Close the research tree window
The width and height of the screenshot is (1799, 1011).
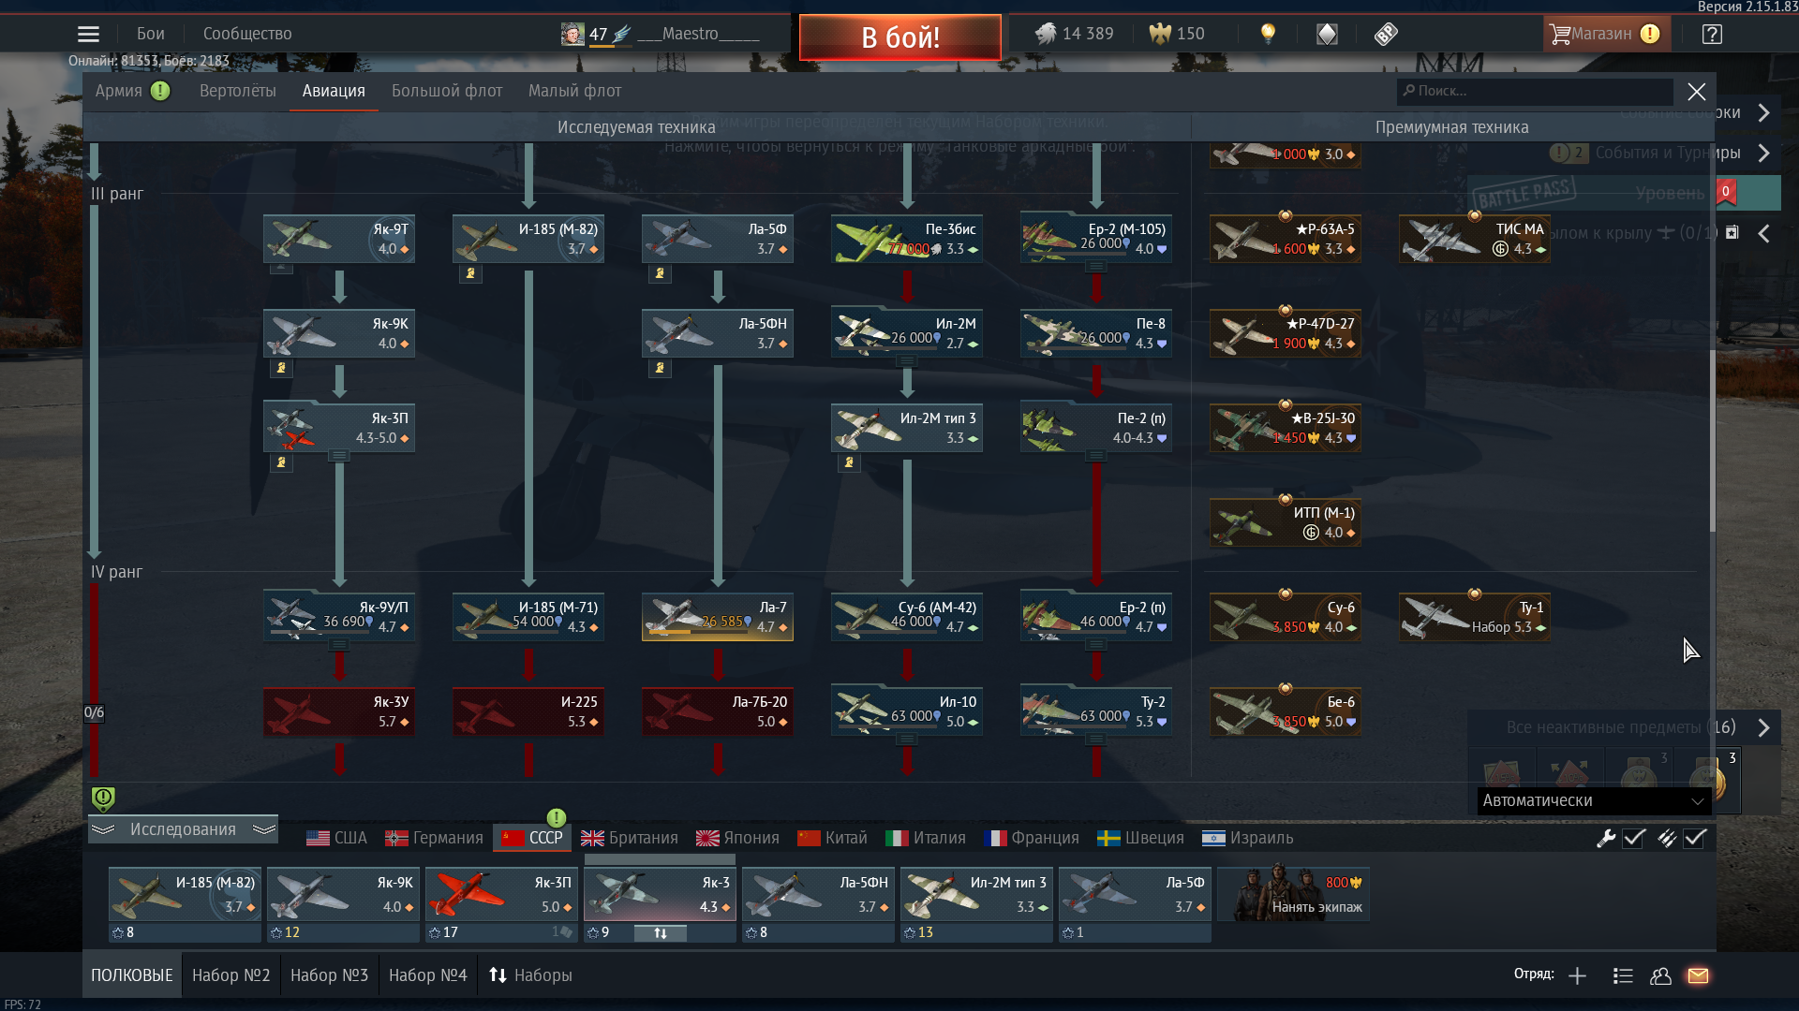pos(1697,92)
